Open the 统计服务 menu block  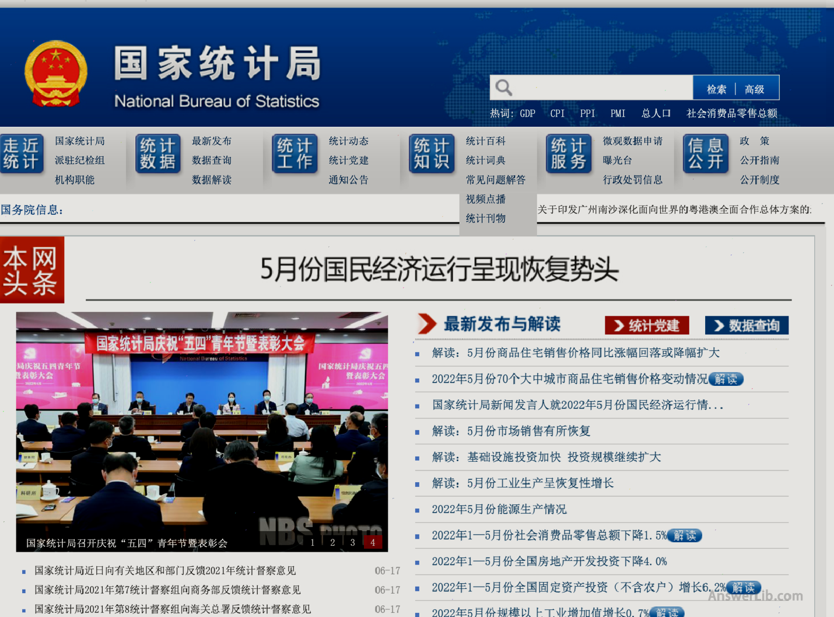569,154
